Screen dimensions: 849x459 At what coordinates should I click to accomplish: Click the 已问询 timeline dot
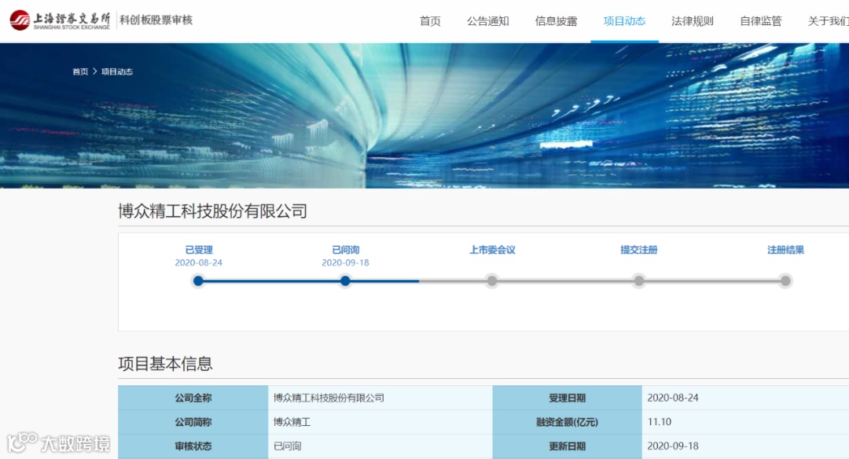click(345, 281)
